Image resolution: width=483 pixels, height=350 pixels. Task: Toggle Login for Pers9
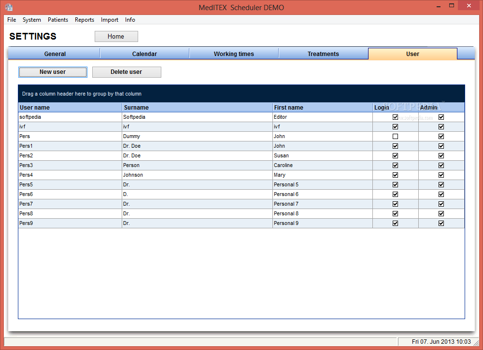pyautogui.click(x=395, y=223)
